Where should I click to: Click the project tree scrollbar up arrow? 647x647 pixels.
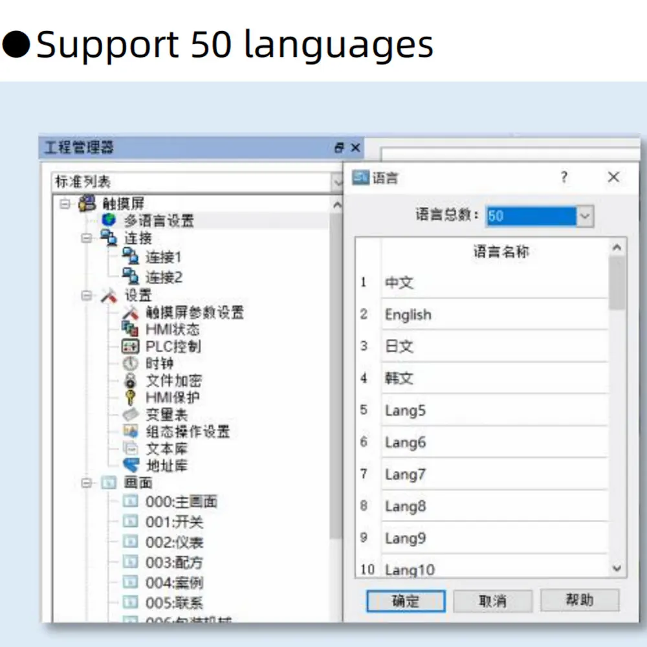tap(337, 204)
